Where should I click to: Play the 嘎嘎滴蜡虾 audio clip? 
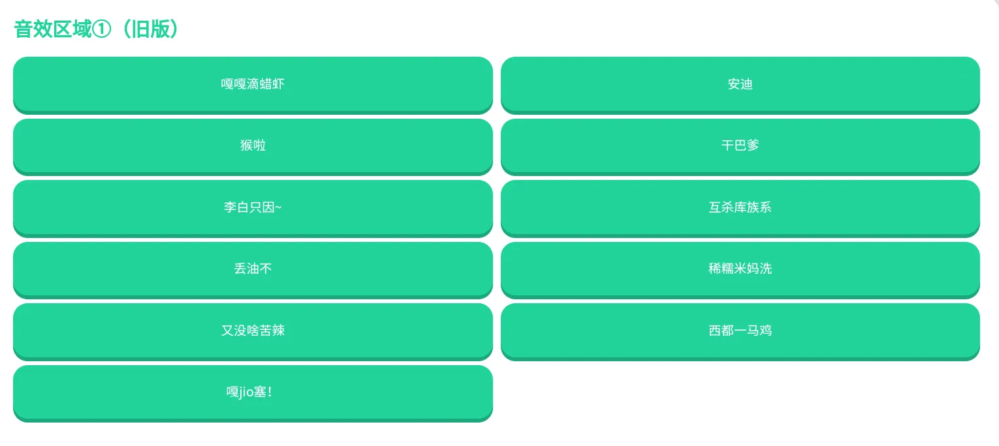pos(253,84)
